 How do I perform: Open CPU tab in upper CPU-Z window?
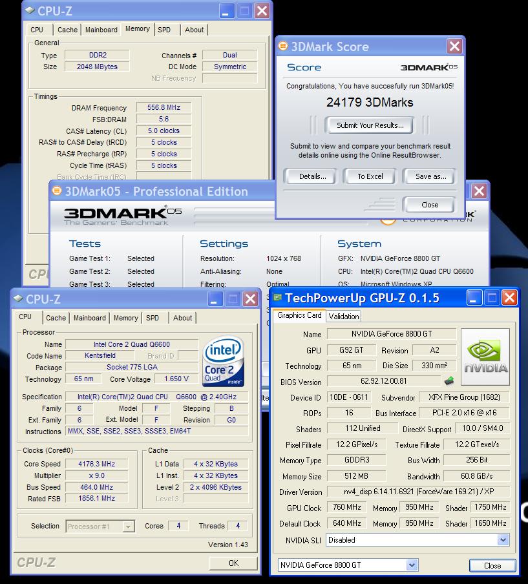pyautogui.click(x=37, y=30)
